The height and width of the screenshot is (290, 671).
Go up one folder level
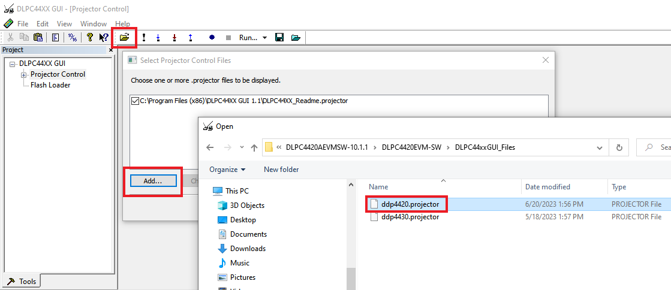point(254,147)
